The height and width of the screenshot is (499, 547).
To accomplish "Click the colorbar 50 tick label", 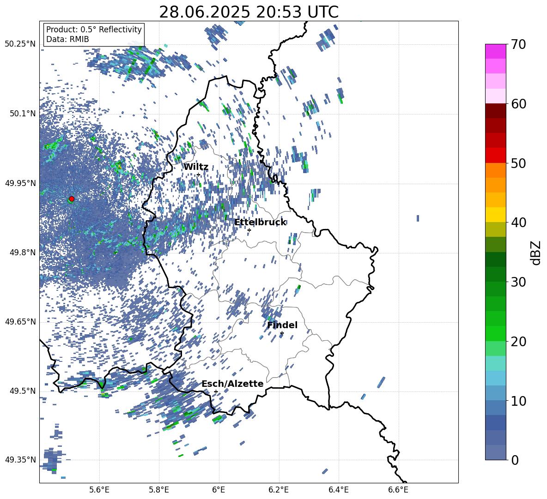I will (518, 163).
